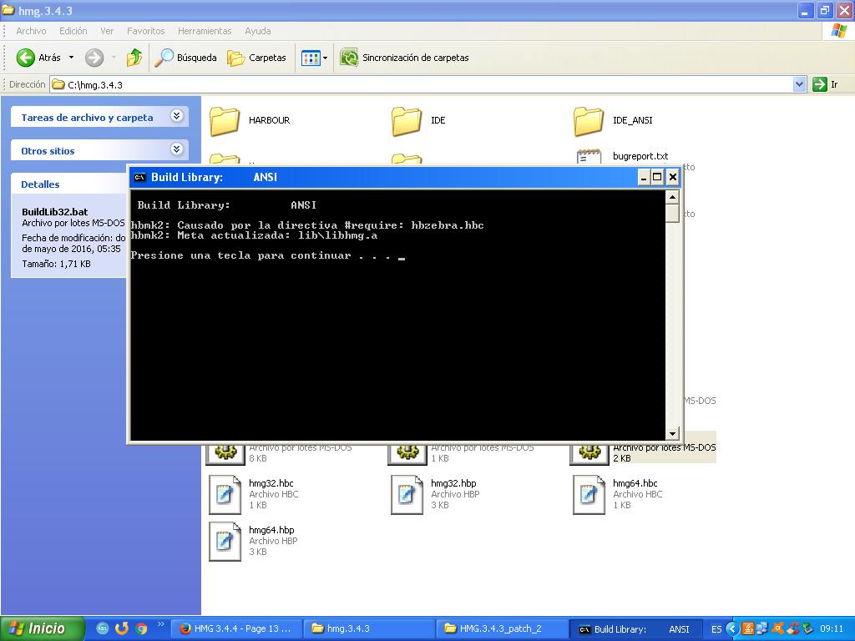Click the console scrollbar down arrow
The image size is (855, 641).
672,434
